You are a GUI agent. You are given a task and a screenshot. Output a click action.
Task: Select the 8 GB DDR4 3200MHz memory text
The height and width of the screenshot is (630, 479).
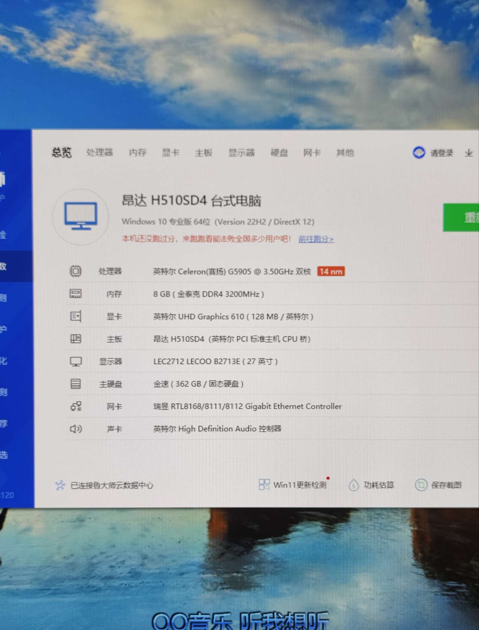click(209, 294)
